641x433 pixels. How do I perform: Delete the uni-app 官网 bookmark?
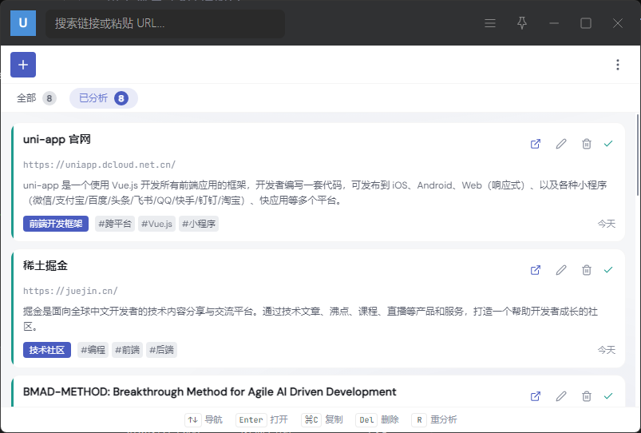coord(587,144)
